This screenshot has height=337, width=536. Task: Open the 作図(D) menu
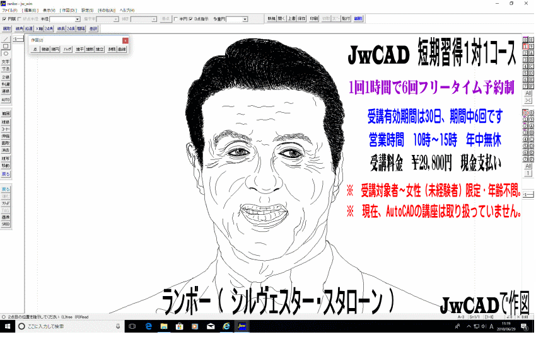click(68, 11)
